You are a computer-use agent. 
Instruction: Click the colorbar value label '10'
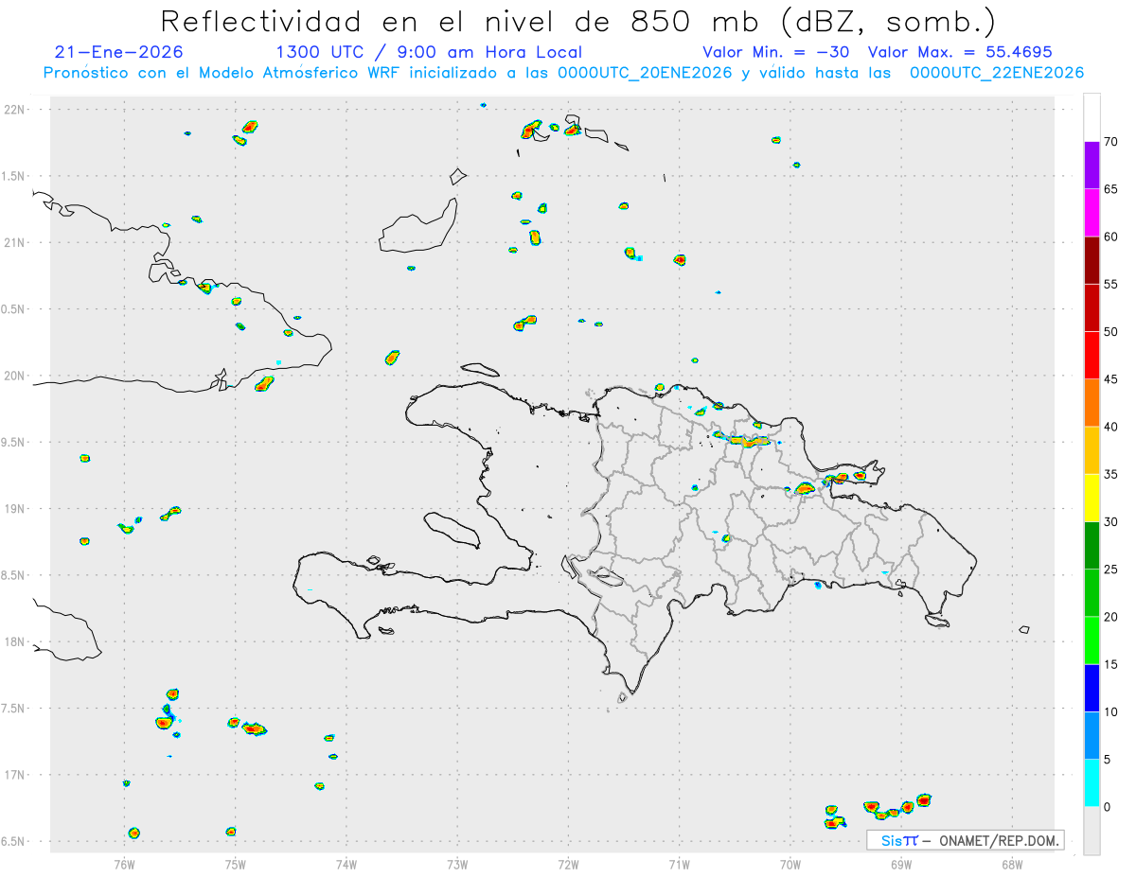[1111, 711]
